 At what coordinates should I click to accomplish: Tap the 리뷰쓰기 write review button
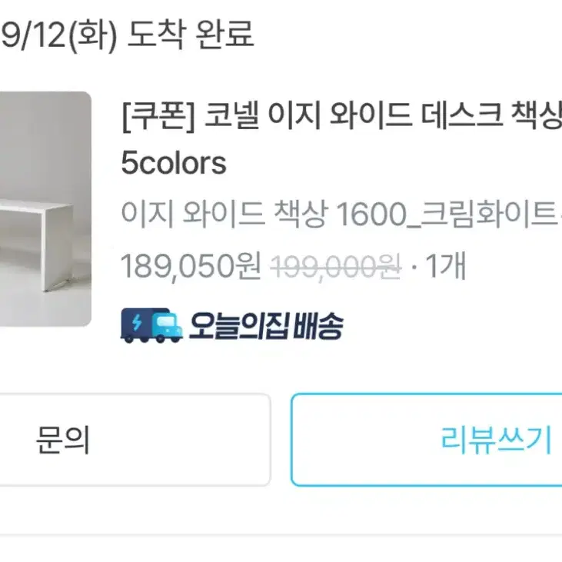click(x=427, y=440)
